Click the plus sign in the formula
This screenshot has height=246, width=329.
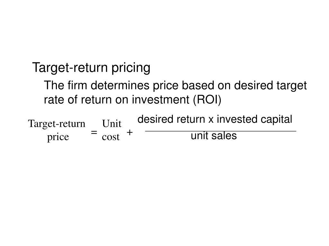pyautogui.click(x=130, y=132)
